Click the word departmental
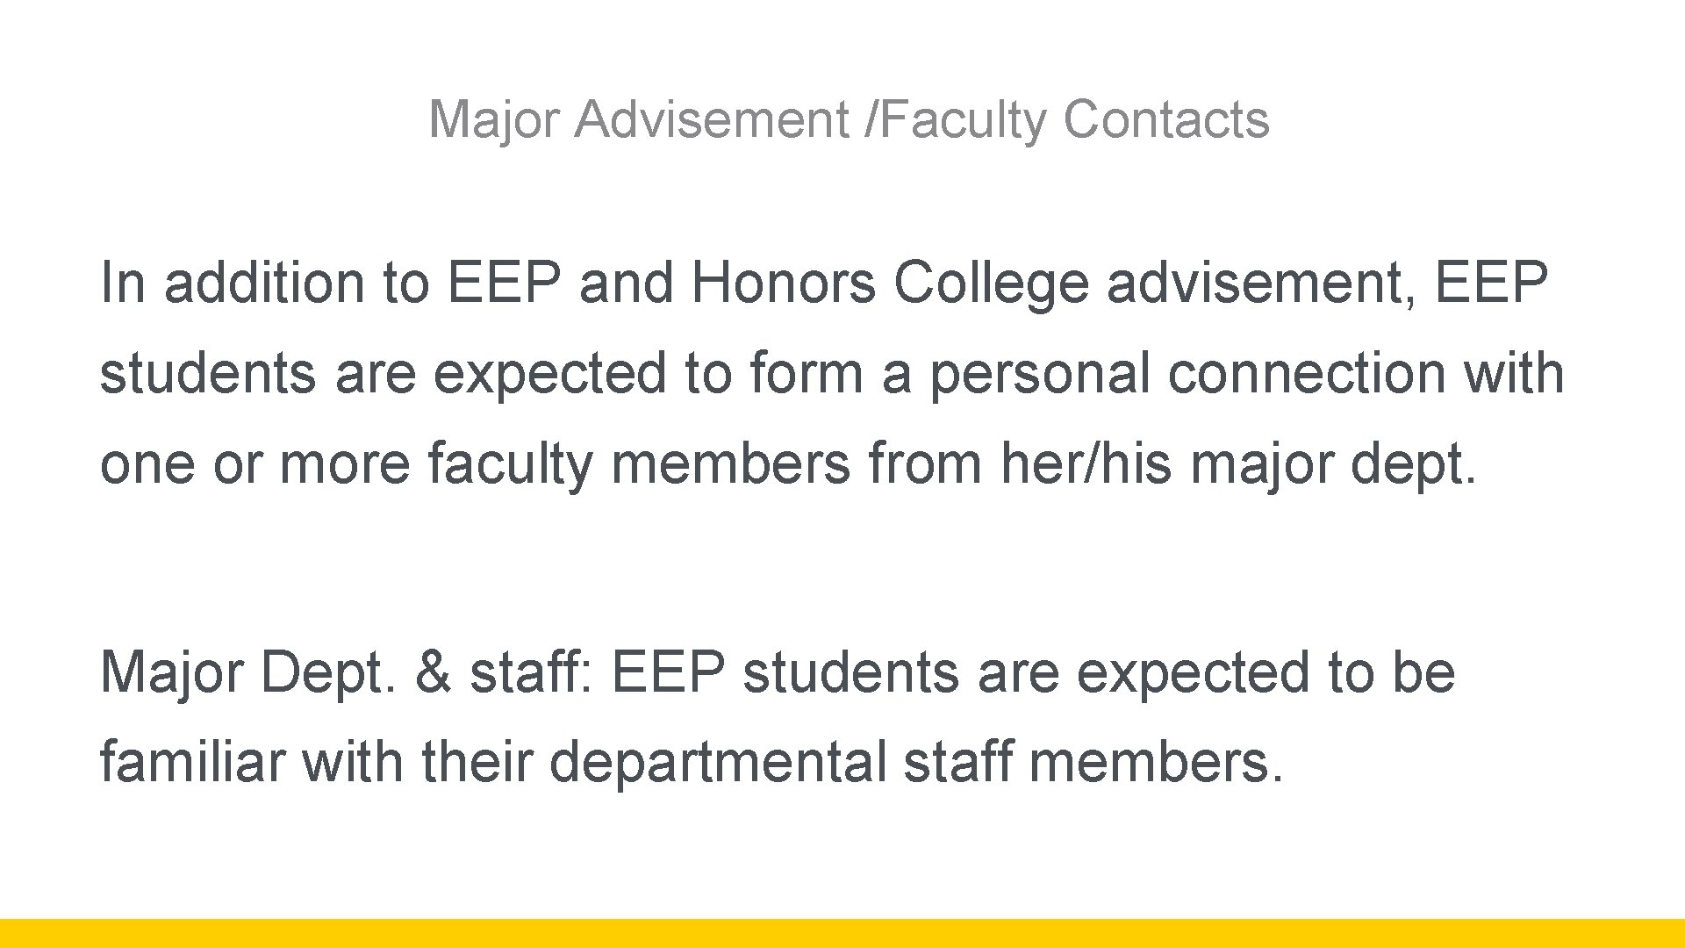The height and width of the screenshot is (948, 1685). [x=718, y=762]
